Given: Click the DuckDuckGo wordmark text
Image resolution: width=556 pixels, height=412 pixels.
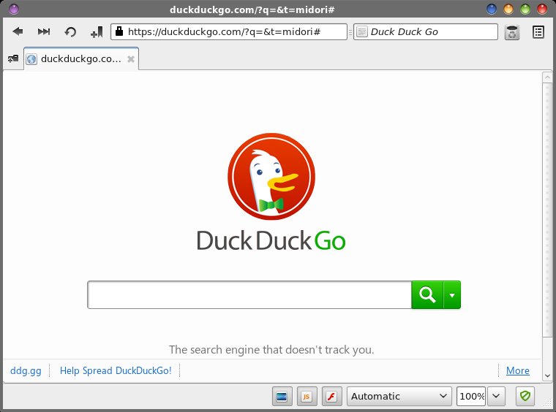Looking at the screenshot, I should (271, 240).
